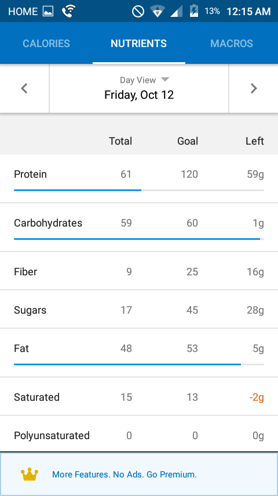Select the Saturated fat row
Viewport: 278px width, 496px height.
[139, 397]
